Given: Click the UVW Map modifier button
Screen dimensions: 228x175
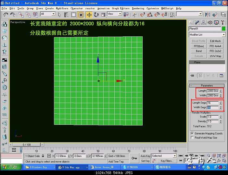Looking at the screenshot, I should tap(215, 56).
